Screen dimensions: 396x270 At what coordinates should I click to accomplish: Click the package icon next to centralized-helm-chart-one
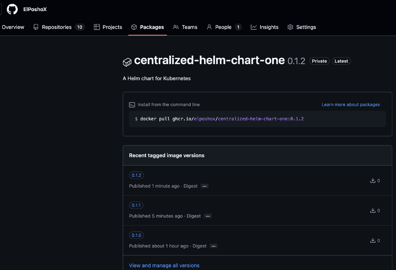127,62
